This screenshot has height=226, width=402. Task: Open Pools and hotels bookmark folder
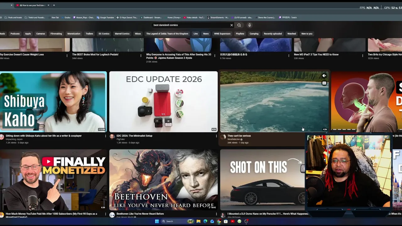click(13, 18)
